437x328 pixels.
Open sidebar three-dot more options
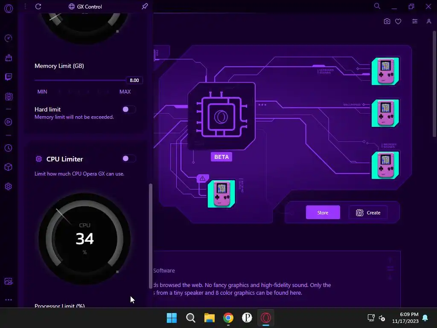coord(9,300)
